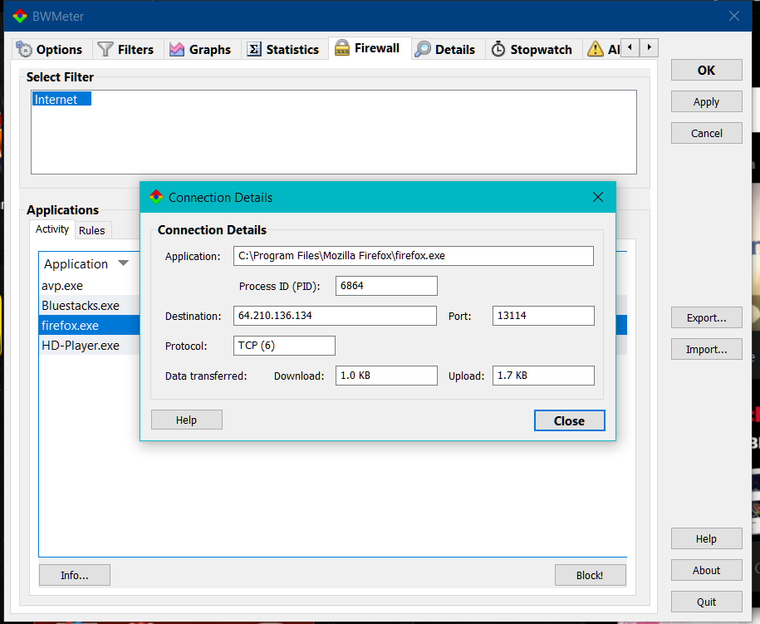Click the main window Help button
Viewport: 760px width, 624px height.
tap(706, 538)
